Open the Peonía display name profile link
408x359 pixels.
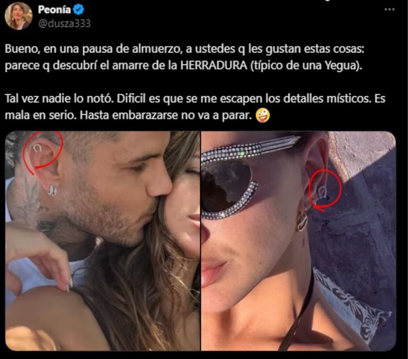(x=54, y=10)
